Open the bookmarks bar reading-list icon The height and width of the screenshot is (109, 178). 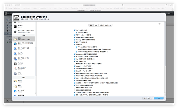(x=6, y=8)
